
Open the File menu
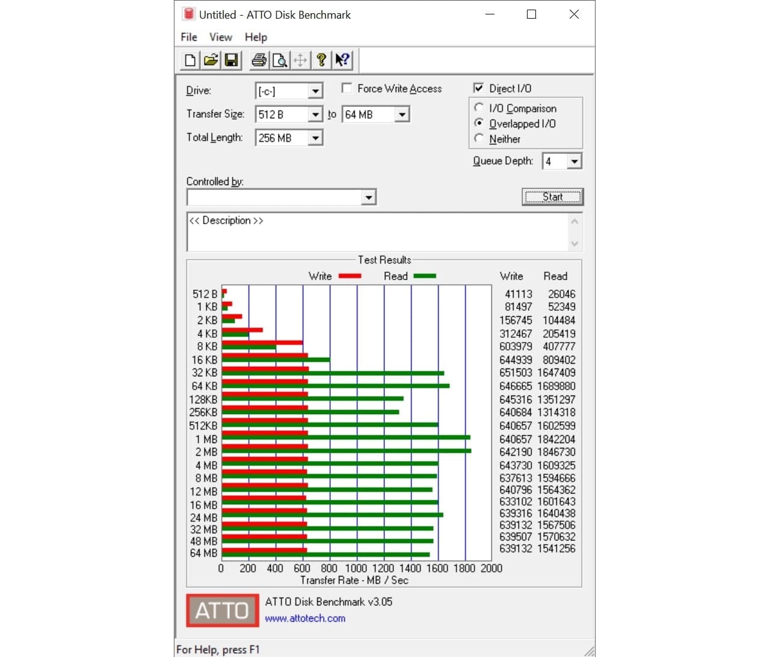(189, 37)
